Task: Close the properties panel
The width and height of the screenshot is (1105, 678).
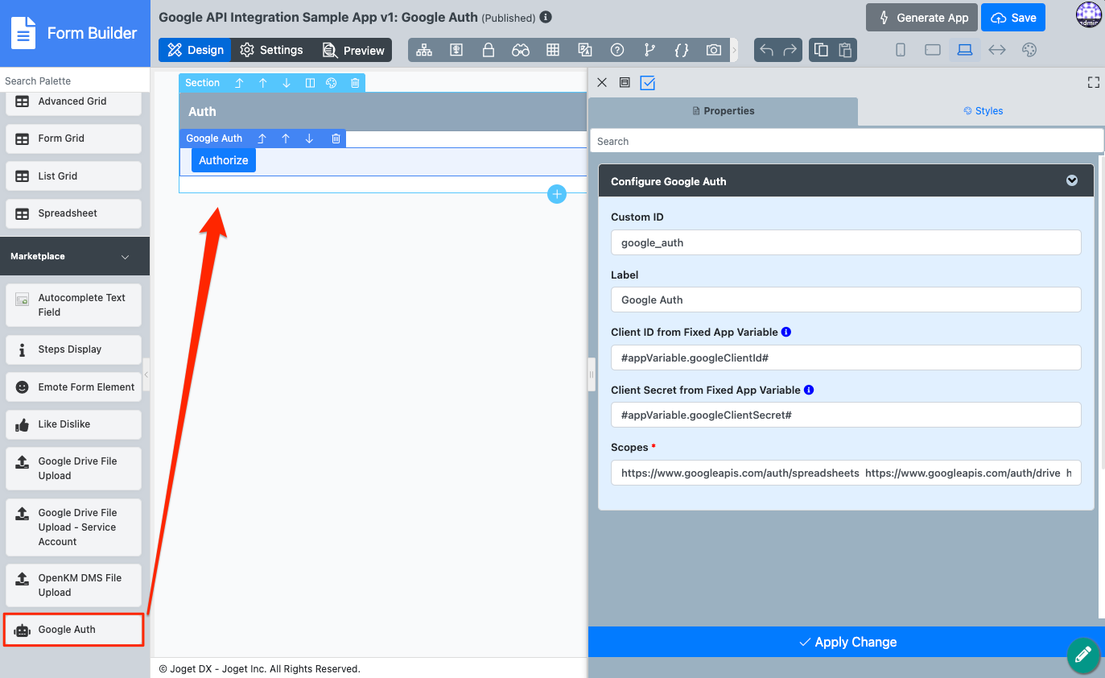Action: coord(602,82)
